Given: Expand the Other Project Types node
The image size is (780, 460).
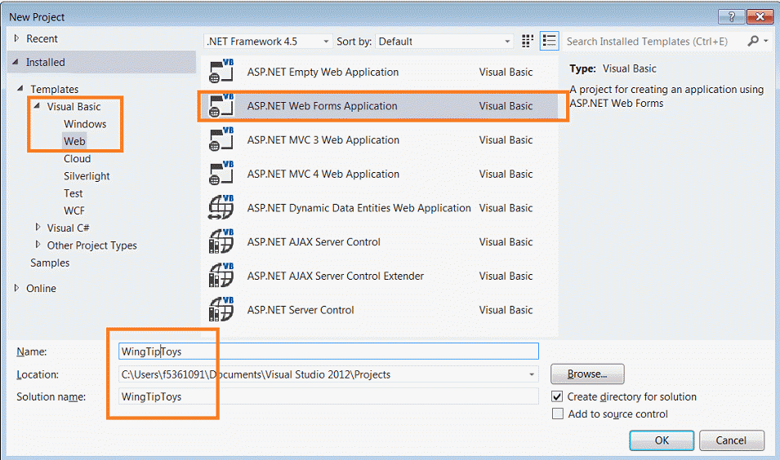Looking at the screenshot, I should pyautogui.click(x=38, y=245).
